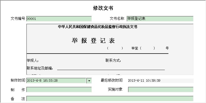Screen dimensions: 206x103
Task: Click the 文书名称 label
Action: coord(117,19)
